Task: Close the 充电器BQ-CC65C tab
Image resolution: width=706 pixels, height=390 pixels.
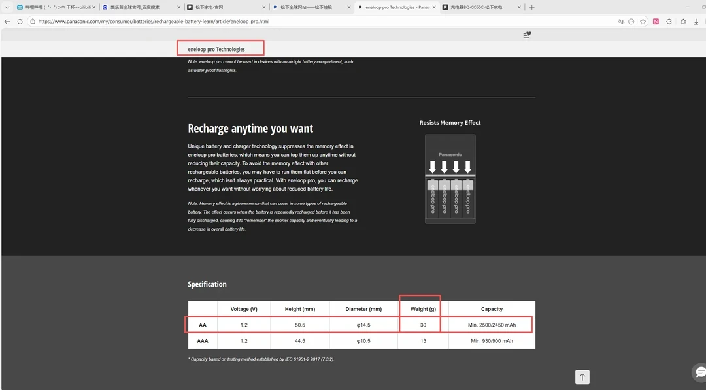Action: pyautogui.click(x=519, y=7)
